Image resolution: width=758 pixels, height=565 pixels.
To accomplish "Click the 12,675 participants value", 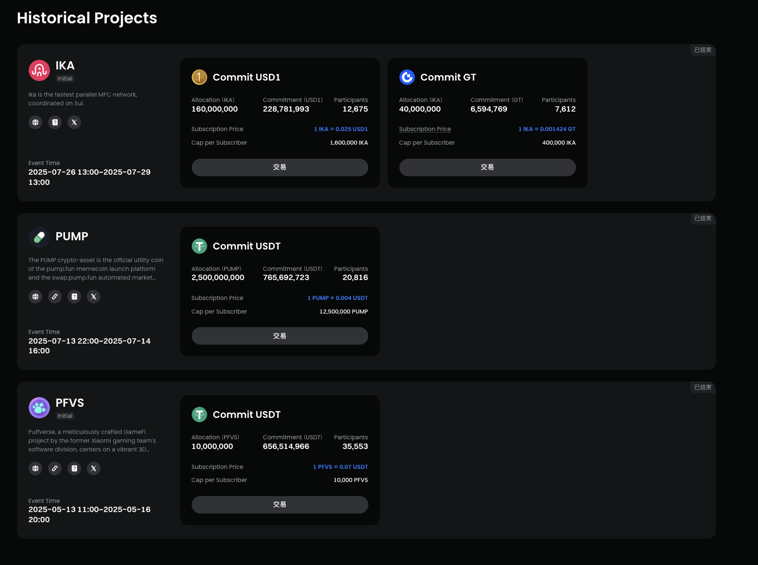I will 355,109.
